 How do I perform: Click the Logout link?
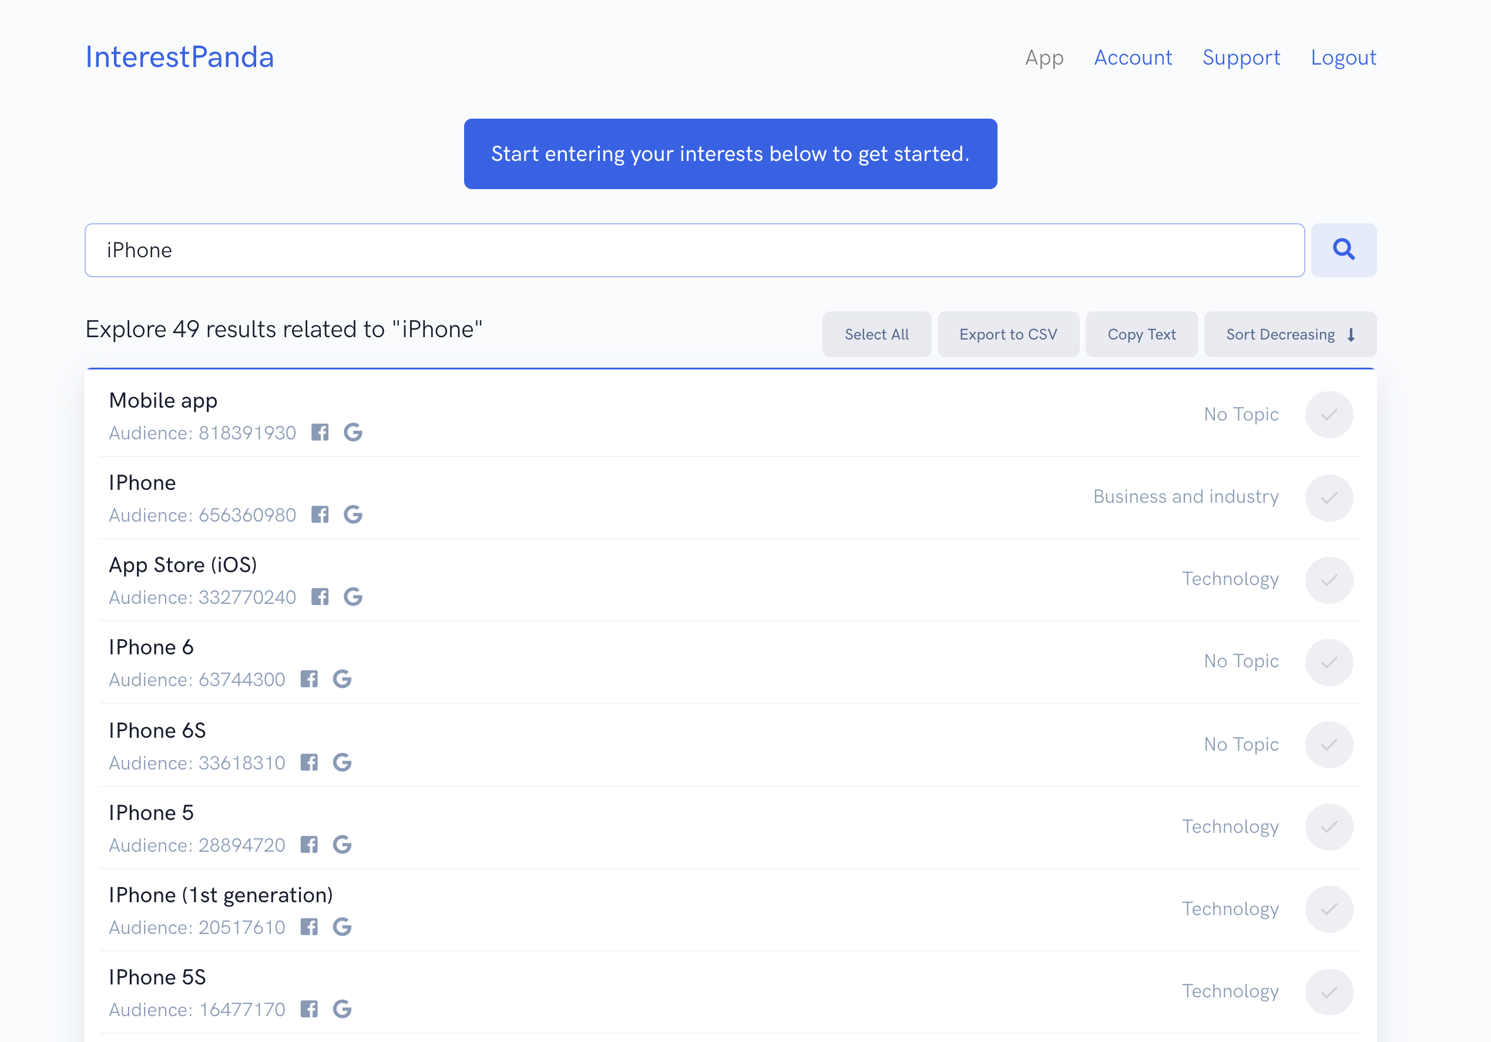pos(1343,58)
